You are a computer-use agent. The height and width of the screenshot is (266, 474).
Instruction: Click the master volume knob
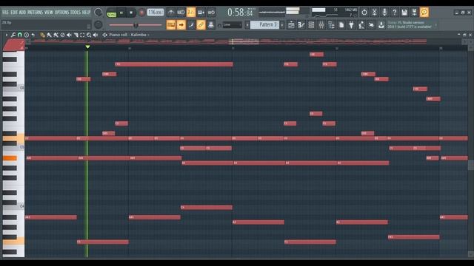99,13
